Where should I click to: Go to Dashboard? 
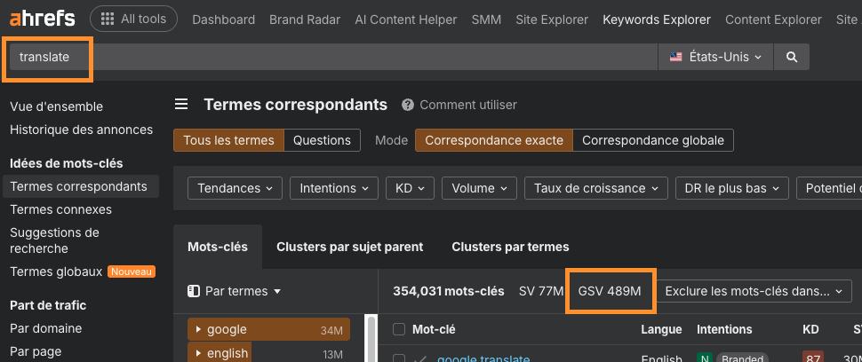point(223,20)
